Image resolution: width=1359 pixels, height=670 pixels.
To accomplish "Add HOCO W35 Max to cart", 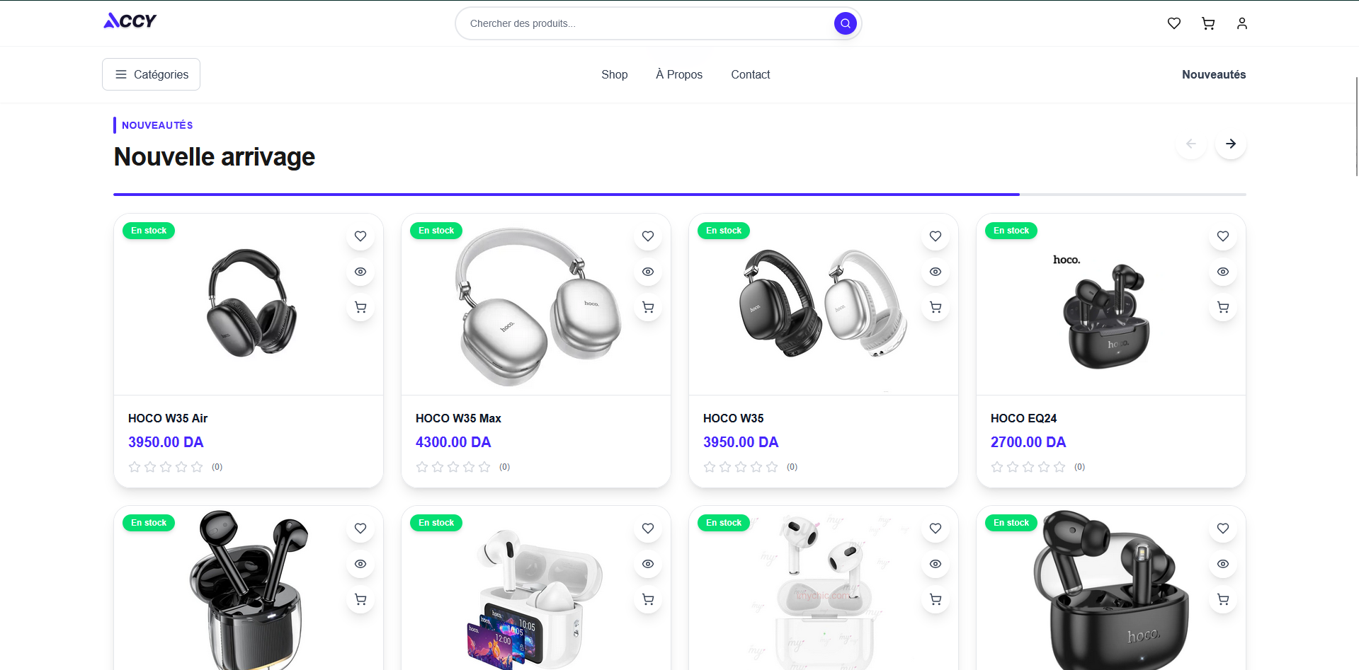I will click(648, 307).
